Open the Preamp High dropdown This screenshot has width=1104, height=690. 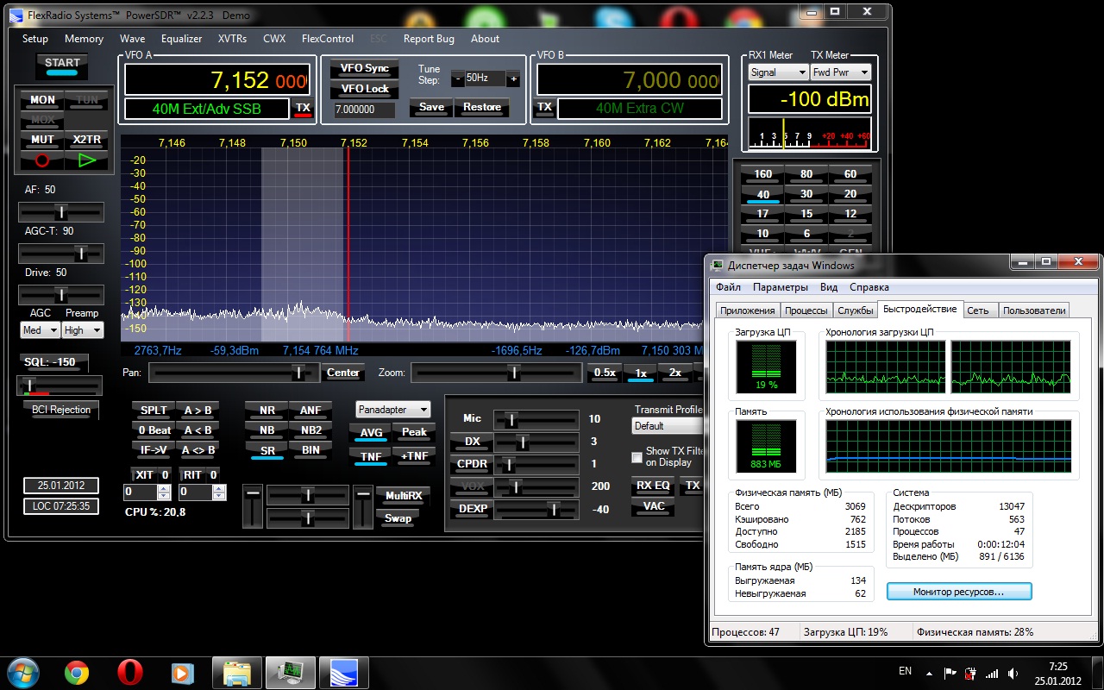pos(83,330)
